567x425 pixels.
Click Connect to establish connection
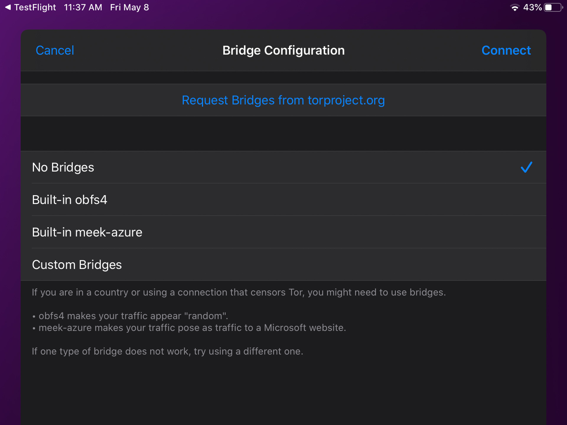(x=506, y=50)
